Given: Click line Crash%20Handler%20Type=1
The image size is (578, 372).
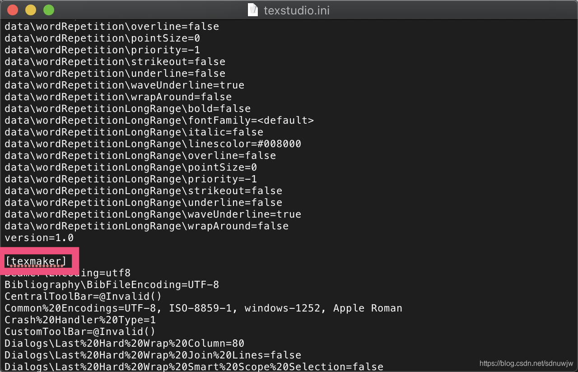Looking at the screenshot, I should (x=80, y=320).
